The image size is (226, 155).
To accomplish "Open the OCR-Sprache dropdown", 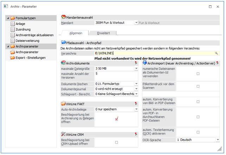I will pos(217,140).
